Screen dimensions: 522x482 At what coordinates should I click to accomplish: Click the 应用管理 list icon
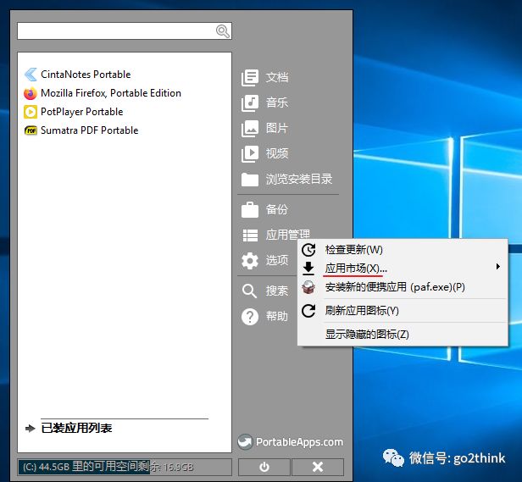[x=250, y=235]
